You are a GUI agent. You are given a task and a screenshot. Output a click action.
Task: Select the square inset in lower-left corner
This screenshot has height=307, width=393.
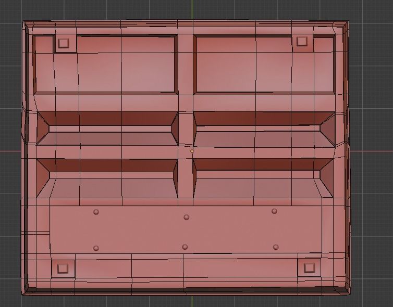click(x=63, y=268)
